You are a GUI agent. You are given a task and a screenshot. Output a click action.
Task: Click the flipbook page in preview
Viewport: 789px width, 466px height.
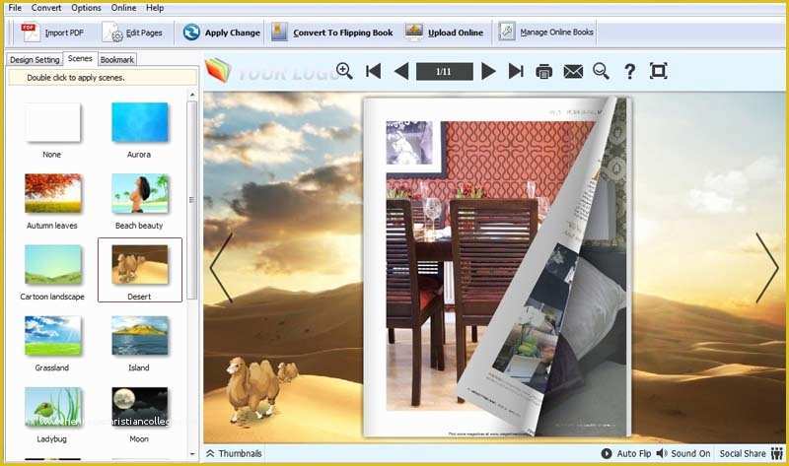pos(497,267)
